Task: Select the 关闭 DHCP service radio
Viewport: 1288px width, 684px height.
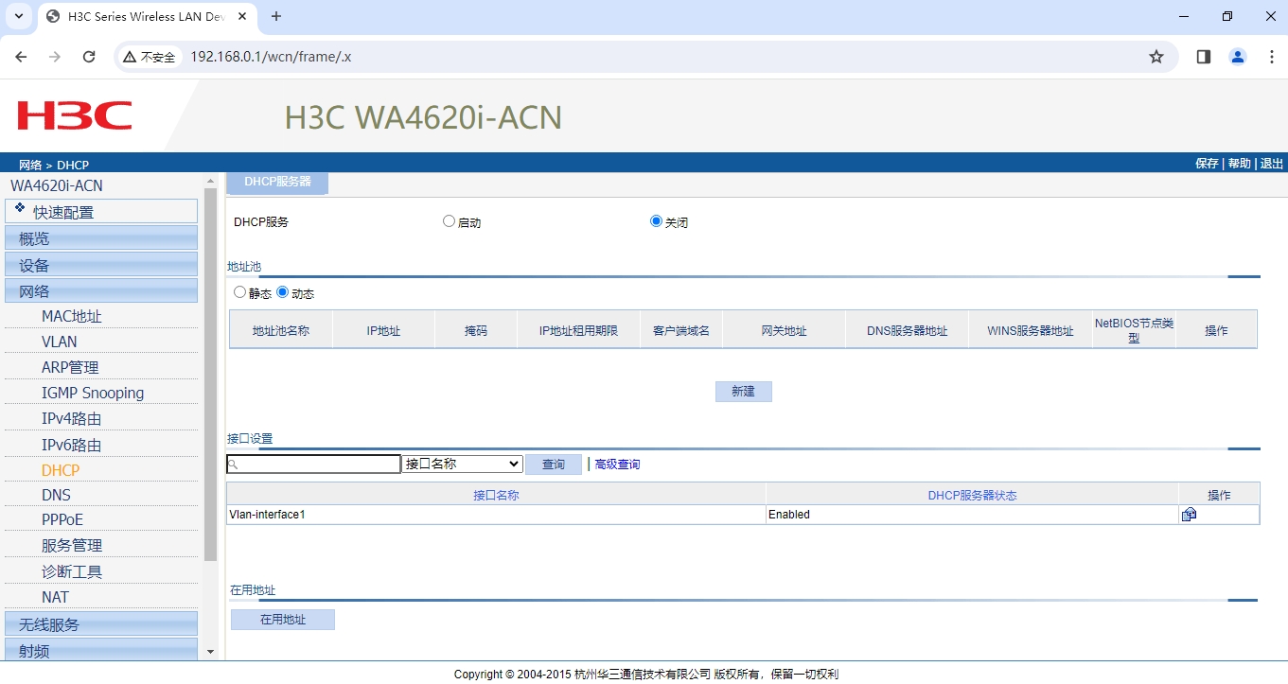Action: (x=656, y=221)
